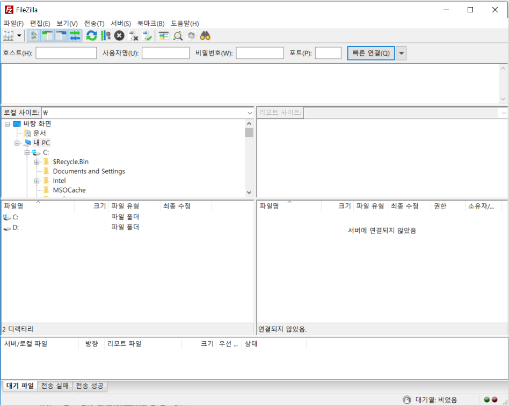Image resolution: width=509 pixels, height=406 pixels.
Task: Disconnect from the current server icon
Action: 133,36
